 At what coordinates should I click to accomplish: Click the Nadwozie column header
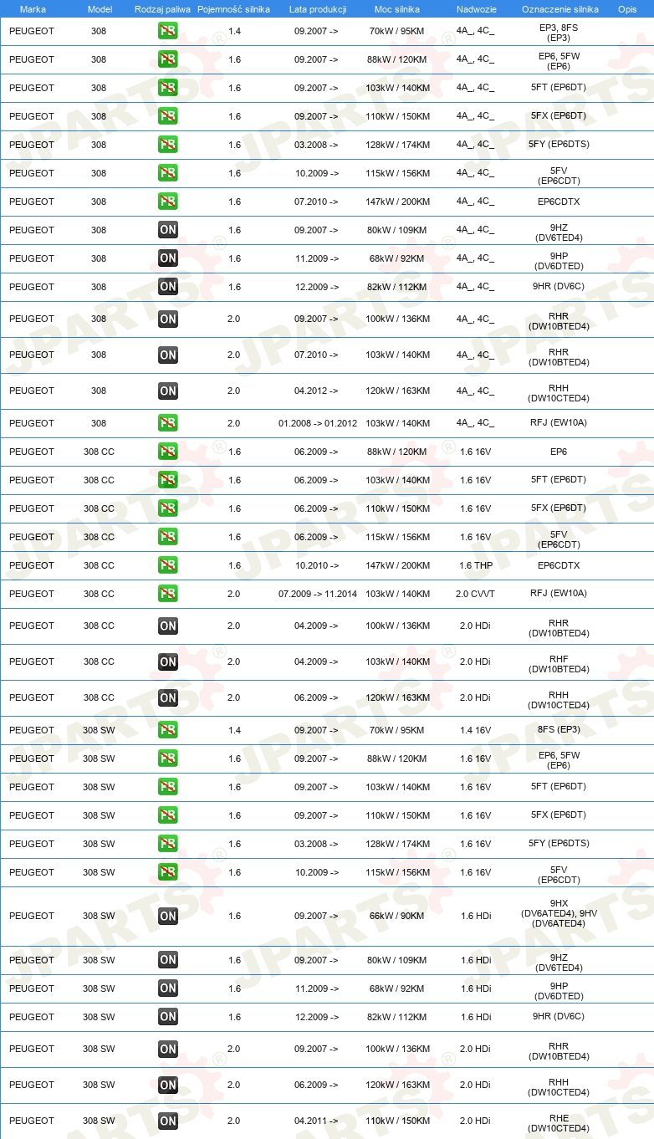pos(477,9)
